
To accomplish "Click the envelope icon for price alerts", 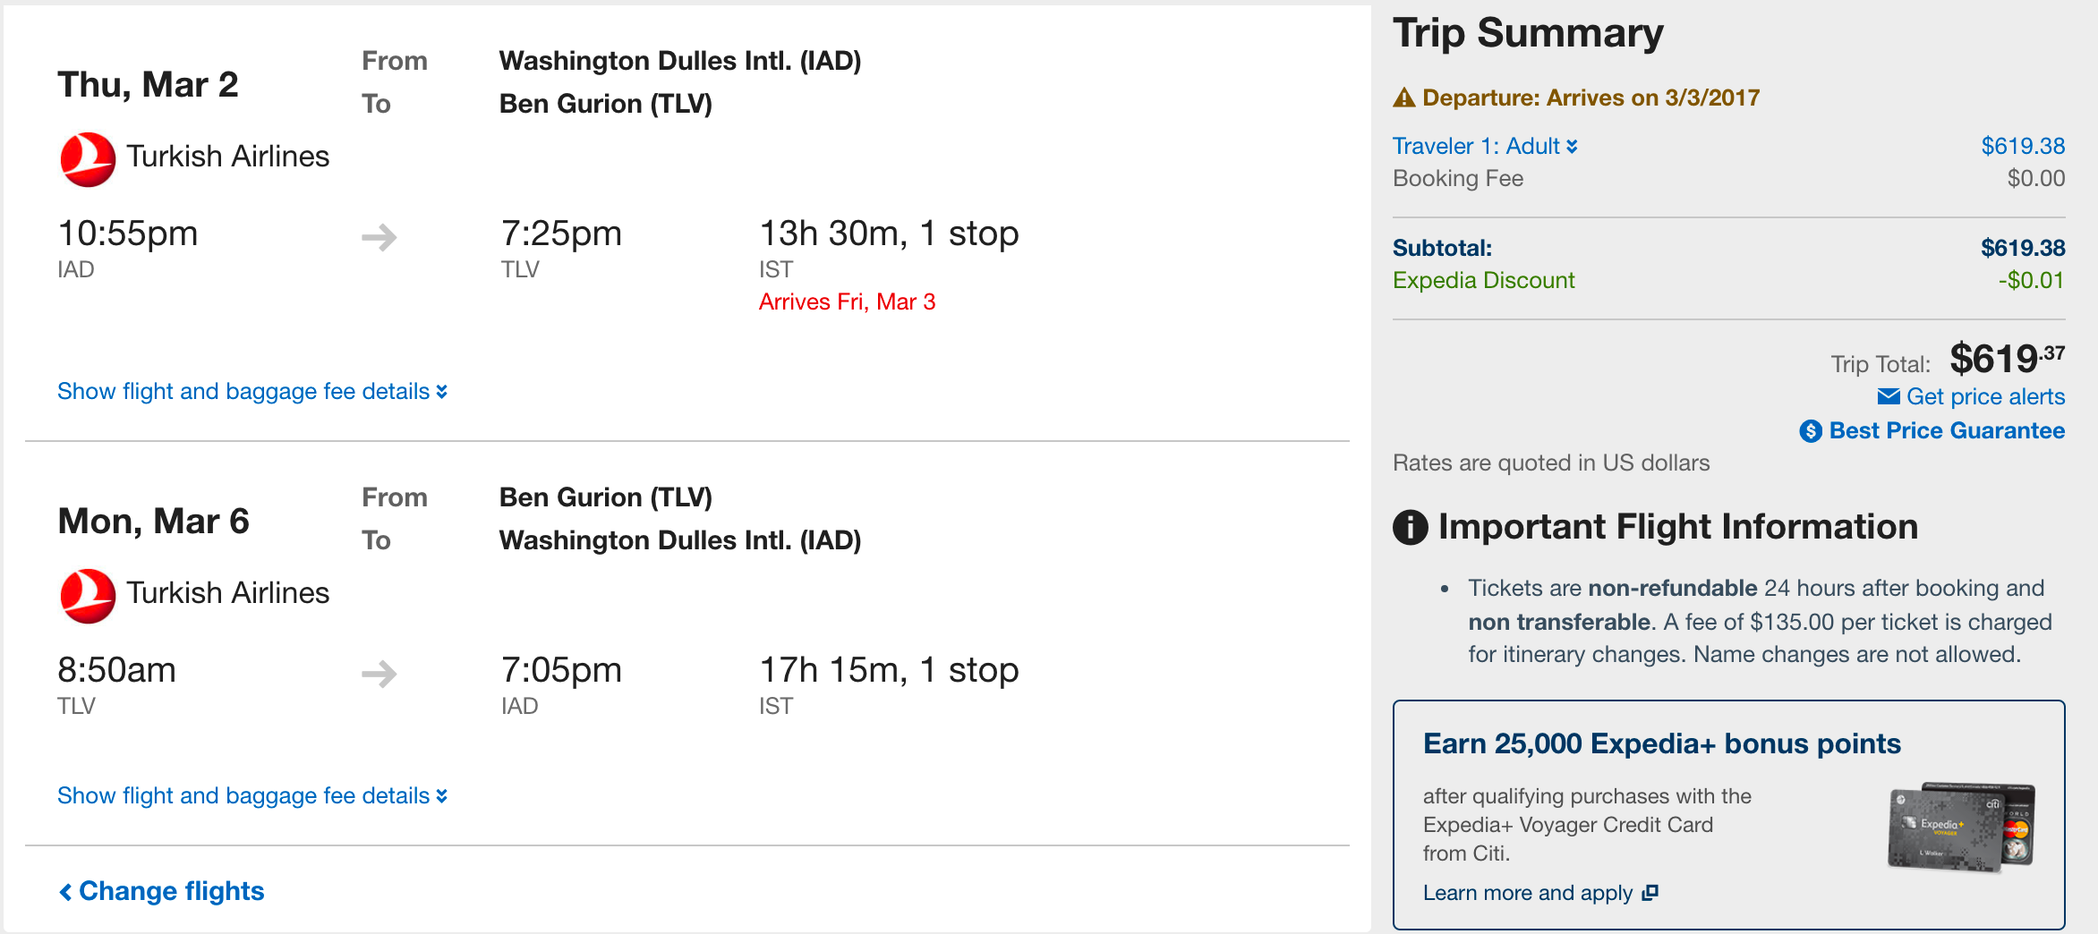I will 1889,396.
